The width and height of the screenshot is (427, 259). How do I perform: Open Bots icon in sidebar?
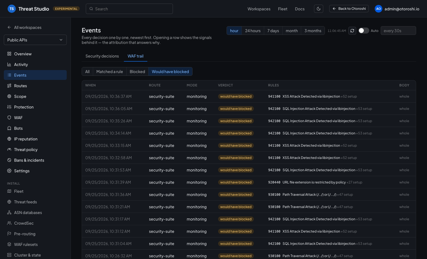pos(9,128)
